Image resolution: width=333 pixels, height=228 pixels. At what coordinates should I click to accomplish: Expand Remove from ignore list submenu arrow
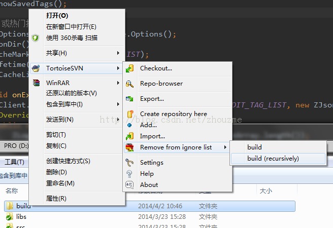pyautogui.click(x=225, y=147)
